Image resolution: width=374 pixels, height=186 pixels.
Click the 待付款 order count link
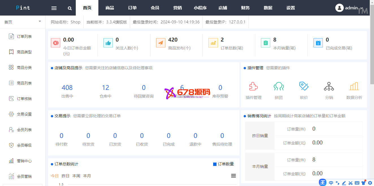click(62, 136)
